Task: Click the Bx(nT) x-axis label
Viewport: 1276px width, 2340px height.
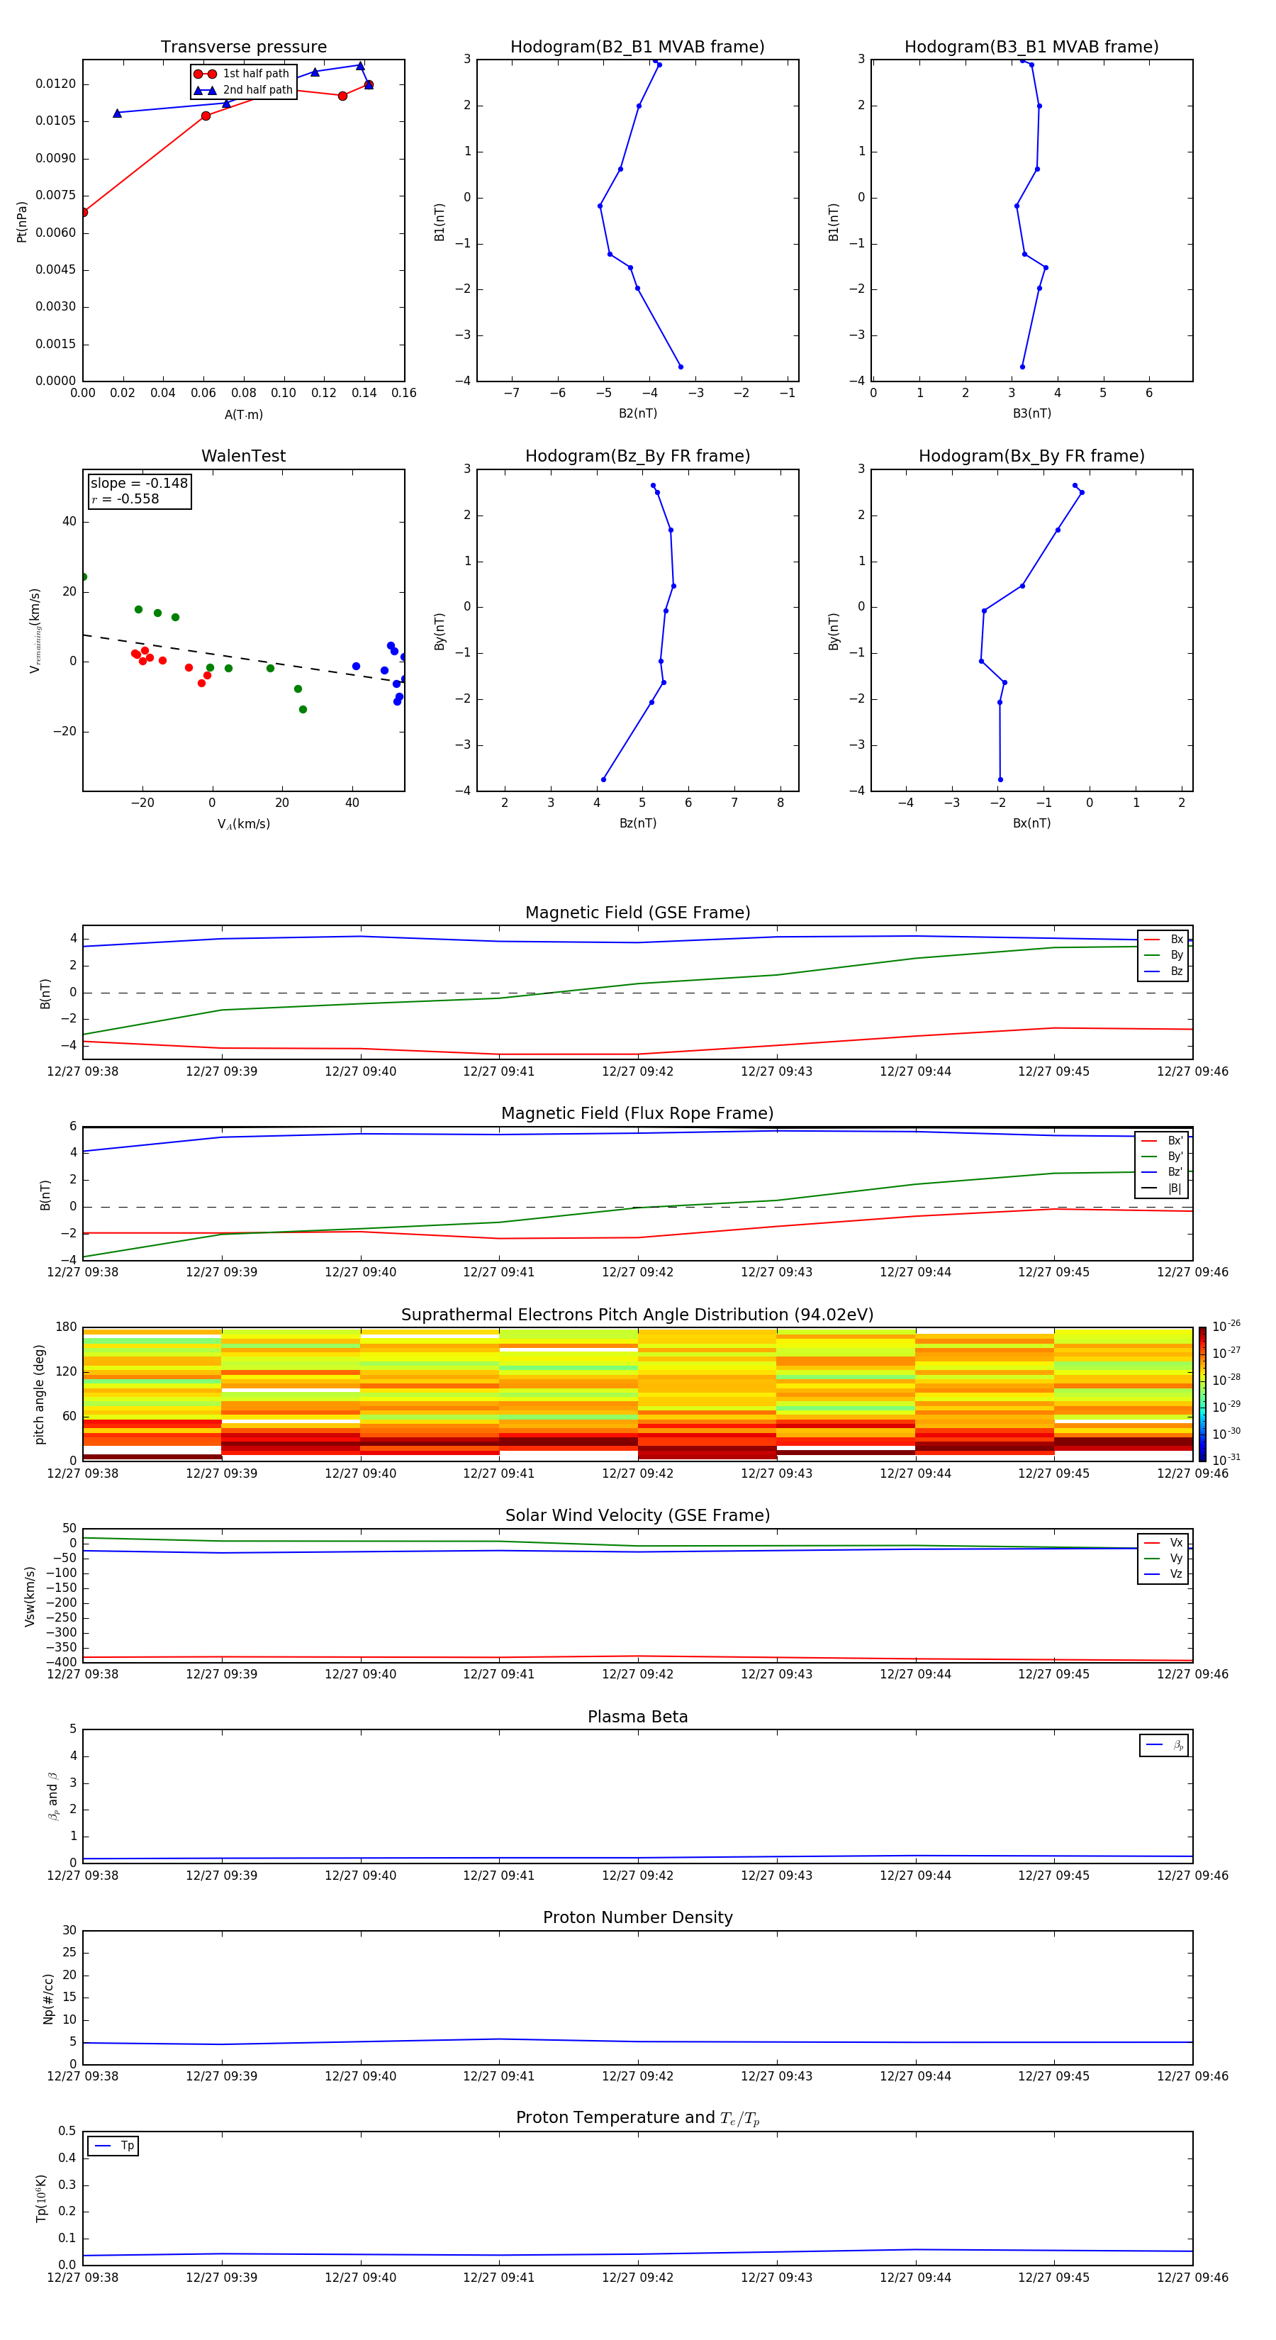Action: tap(1031, 824)
